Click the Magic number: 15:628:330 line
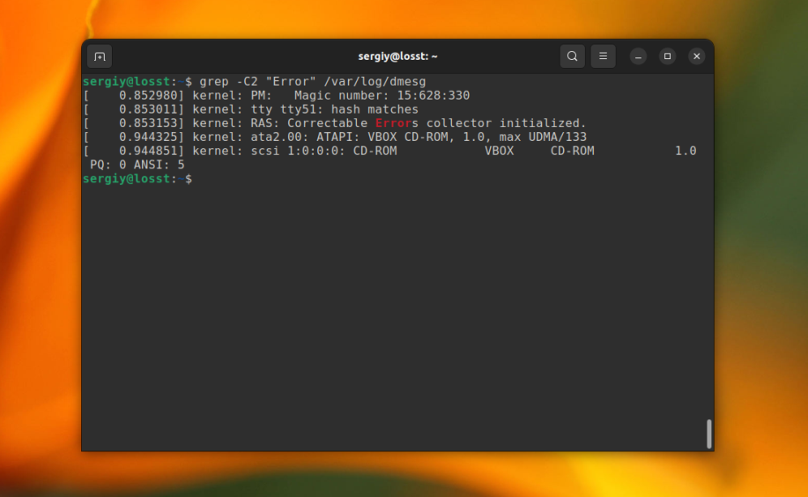The image size is (808, 497). pos(276,95)
